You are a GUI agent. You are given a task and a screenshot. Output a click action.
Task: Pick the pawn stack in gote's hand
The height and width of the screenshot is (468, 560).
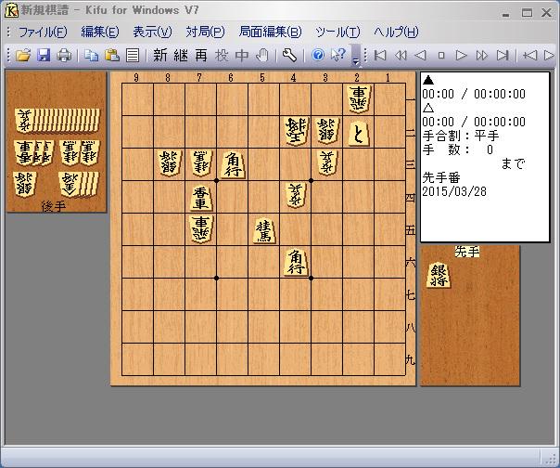57,120
